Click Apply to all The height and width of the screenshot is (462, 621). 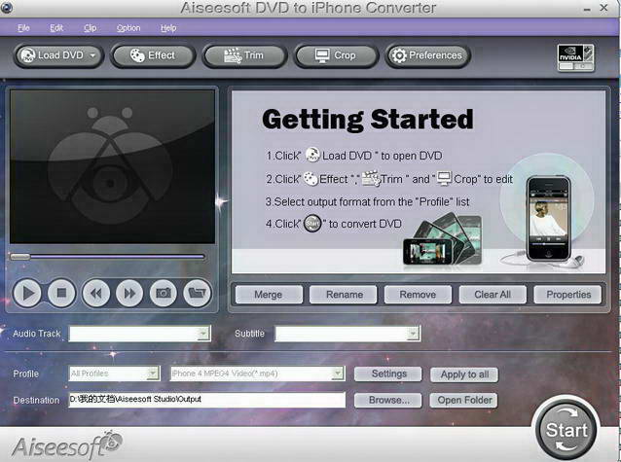pyautogui.click(x=464, y=374)
